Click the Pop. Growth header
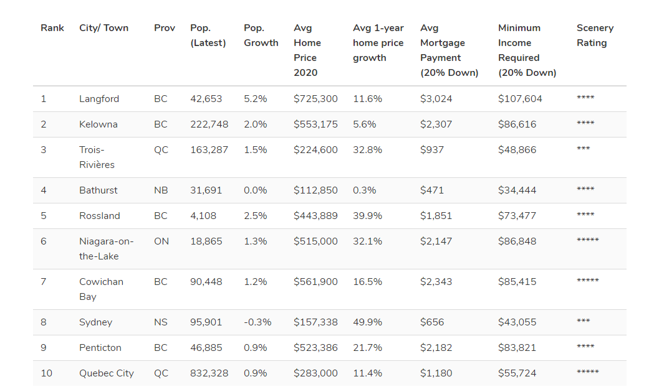Image resolution: width=649 pixels, height=392 pixels. point(261,35)
